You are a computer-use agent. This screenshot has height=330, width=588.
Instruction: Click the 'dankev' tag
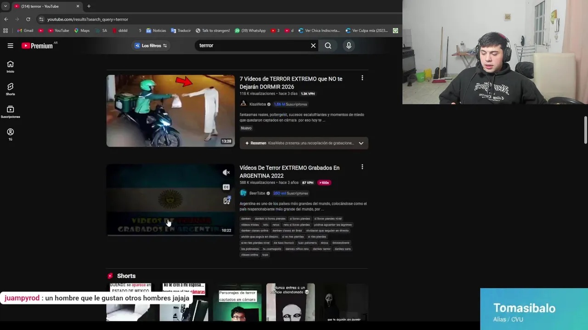click(246, 219)
